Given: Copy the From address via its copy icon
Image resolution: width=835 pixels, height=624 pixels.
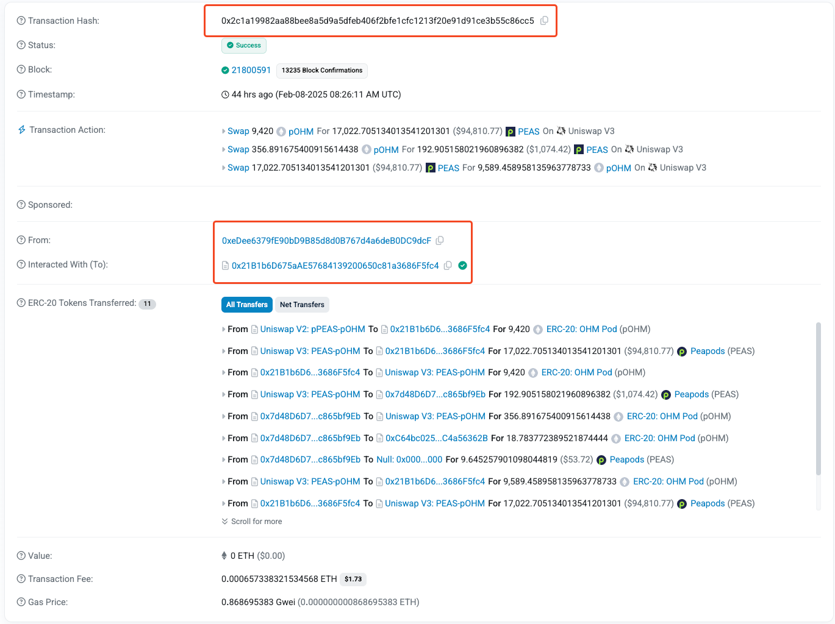Looking at the screenshot, I should coord(440,240).
